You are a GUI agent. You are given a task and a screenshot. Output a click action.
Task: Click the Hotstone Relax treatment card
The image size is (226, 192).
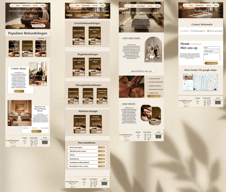[80, 124]
